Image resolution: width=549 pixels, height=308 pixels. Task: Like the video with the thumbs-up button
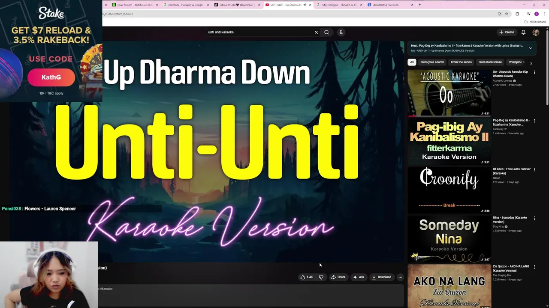307,277
